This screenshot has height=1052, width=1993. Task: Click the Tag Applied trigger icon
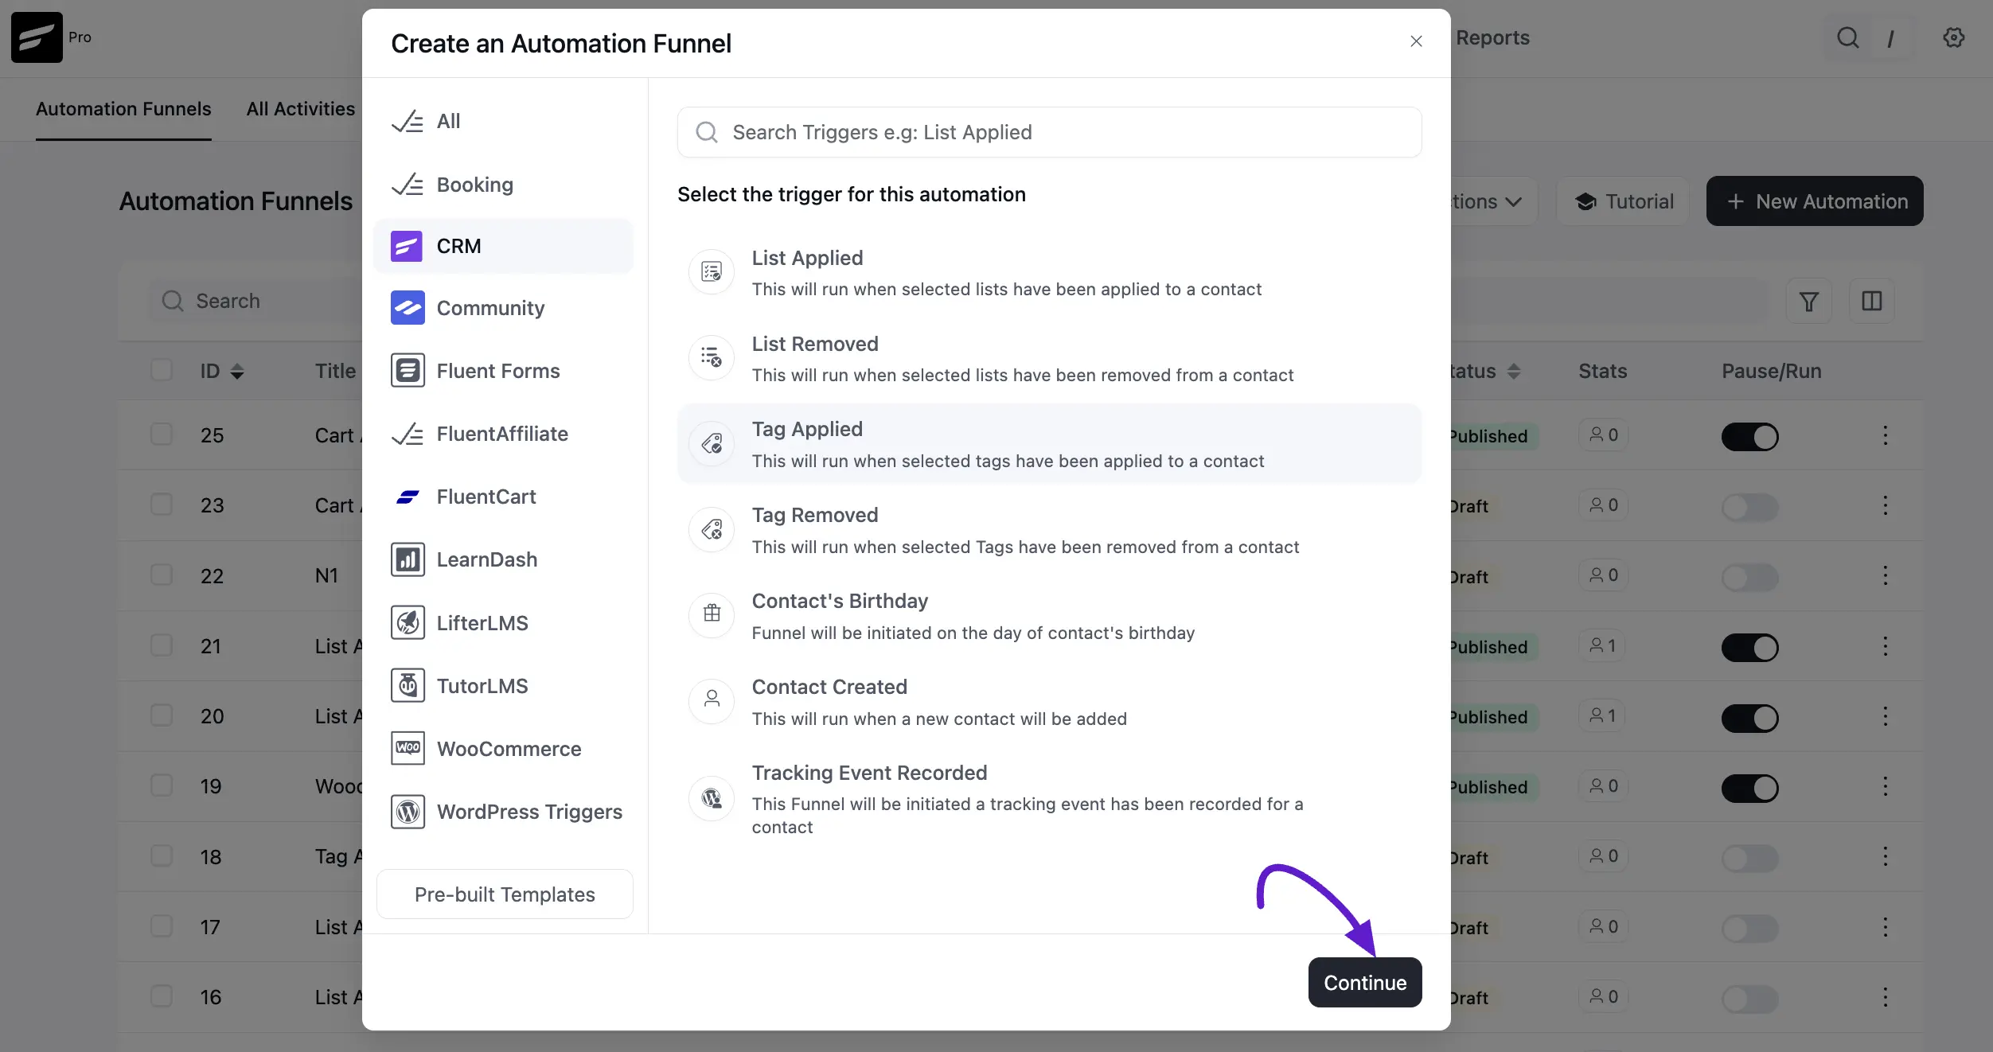[x=712, y=443]
